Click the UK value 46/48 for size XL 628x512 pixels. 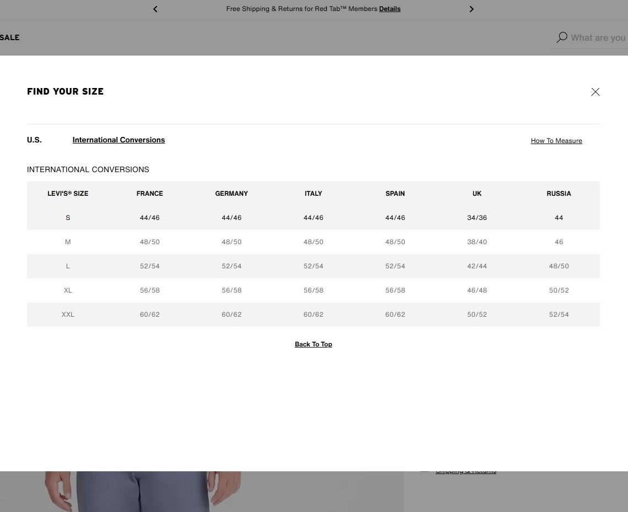pyautogui.click(x=477, y=290)
